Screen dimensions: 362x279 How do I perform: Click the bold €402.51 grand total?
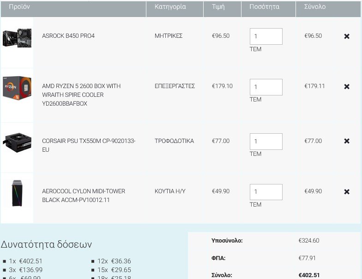[309, 275]
